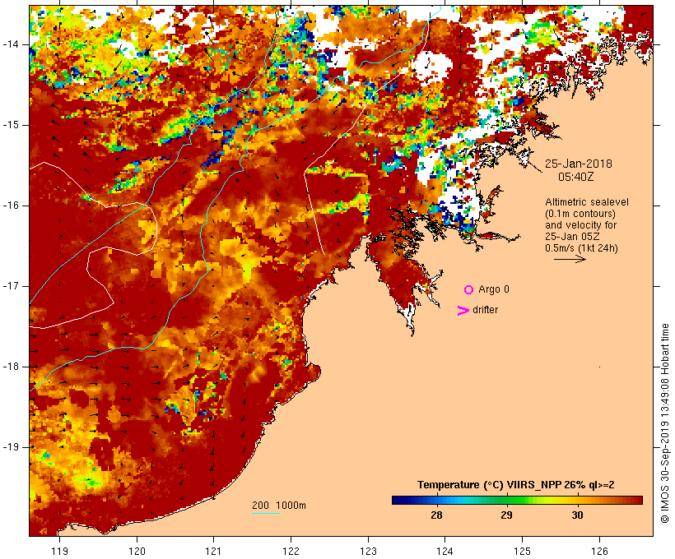This screenshot has height=559, width=675.
Task: Click the longitude axis label 120
Action: coord(137,551)
